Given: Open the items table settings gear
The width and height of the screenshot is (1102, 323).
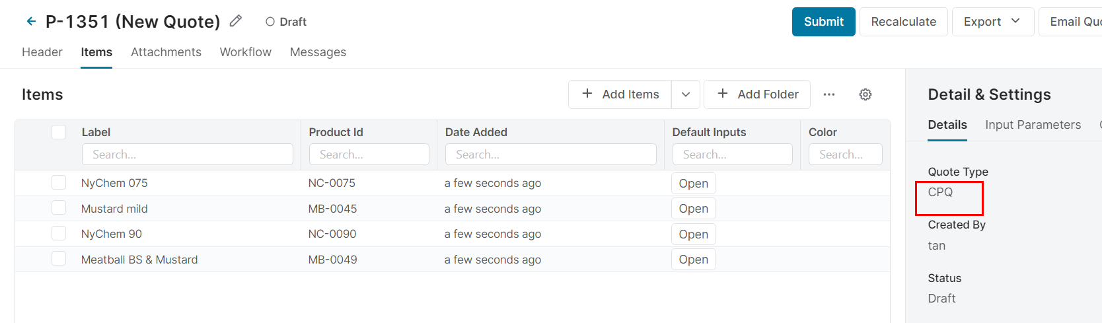Looking at the screenshot, I should point(865,94).
